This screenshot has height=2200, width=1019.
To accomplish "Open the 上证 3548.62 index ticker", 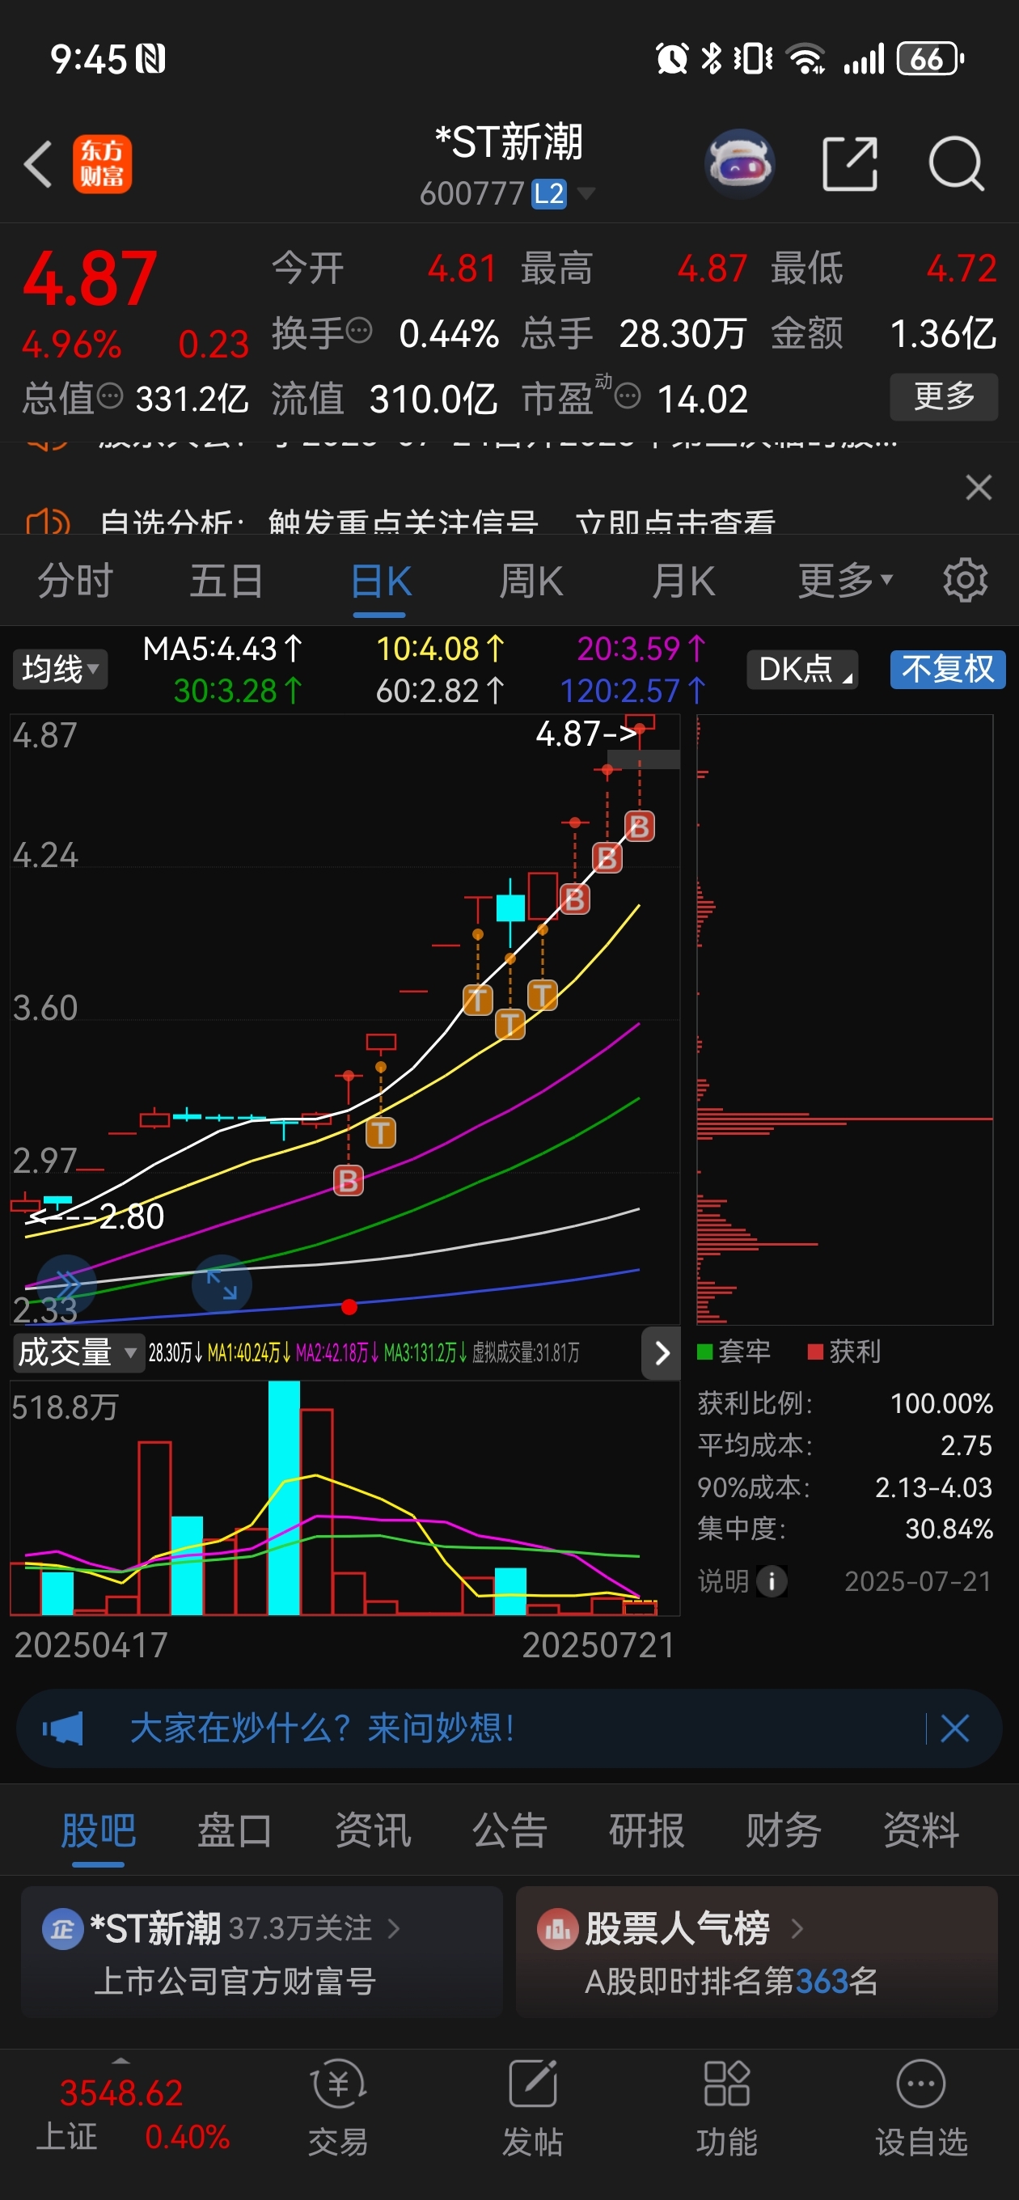I will tap(121, 2114).
